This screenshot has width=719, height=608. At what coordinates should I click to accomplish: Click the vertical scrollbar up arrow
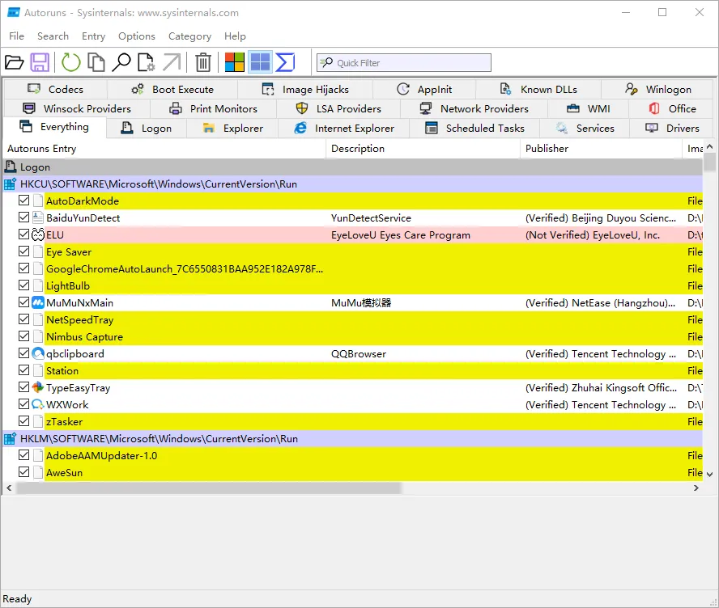coord(709,147)
